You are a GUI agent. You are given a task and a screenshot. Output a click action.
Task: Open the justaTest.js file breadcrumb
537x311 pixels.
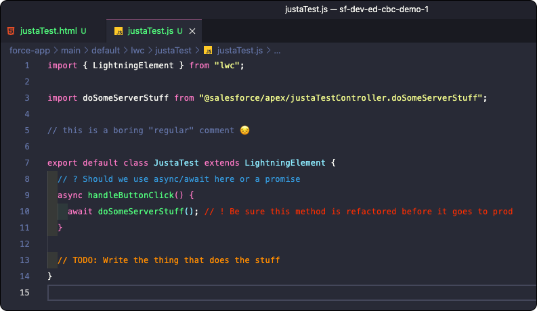pyautogui.click(x=240, y=51)
